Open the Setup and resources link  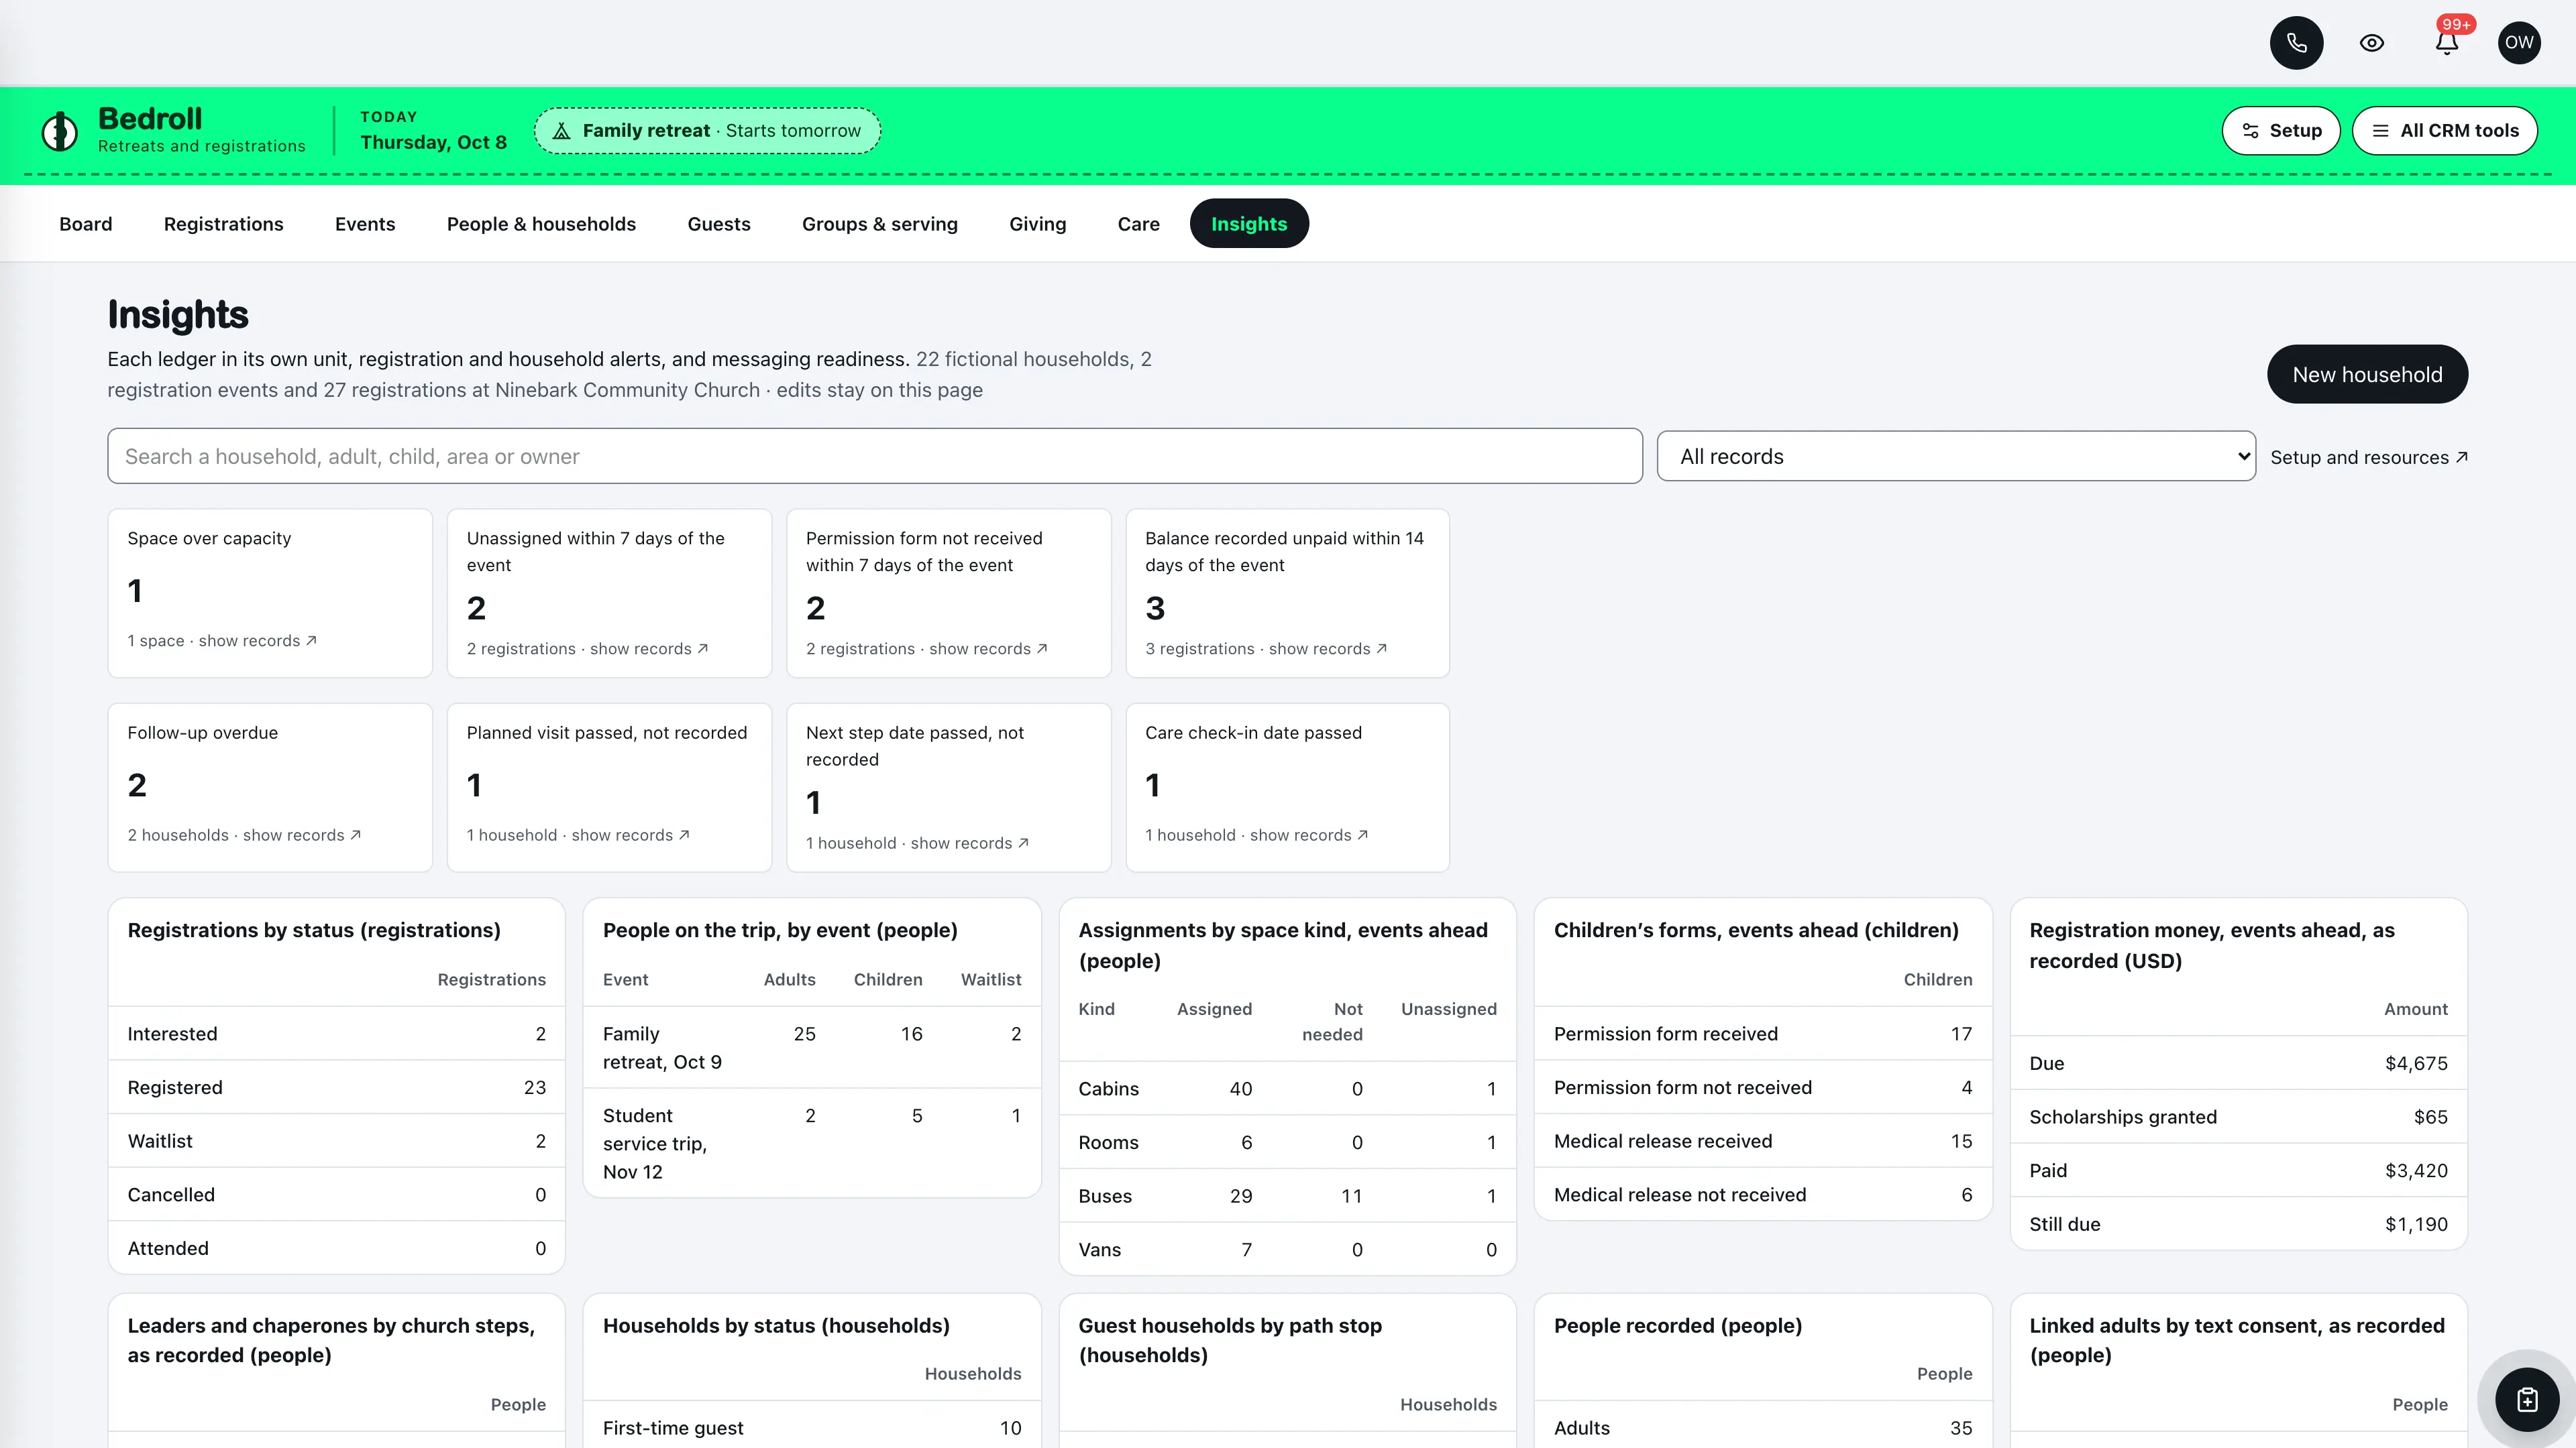click(x=2369, y=458)
